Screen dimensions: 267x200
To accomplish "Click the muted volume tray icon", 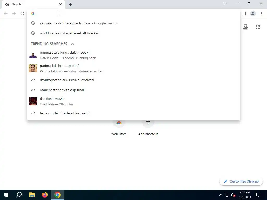I will pos(233,195).
